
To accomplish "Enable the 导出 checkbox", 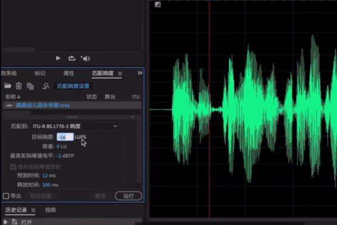I will pyautogui.click(x=6, y=196).
